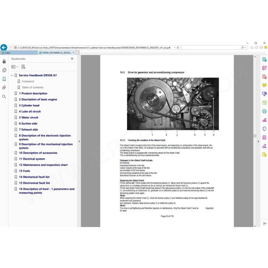This screenshot has width=268, height=268.
Task: Open the Optimize PDF tool icon
Action: (x=265, y=137)
